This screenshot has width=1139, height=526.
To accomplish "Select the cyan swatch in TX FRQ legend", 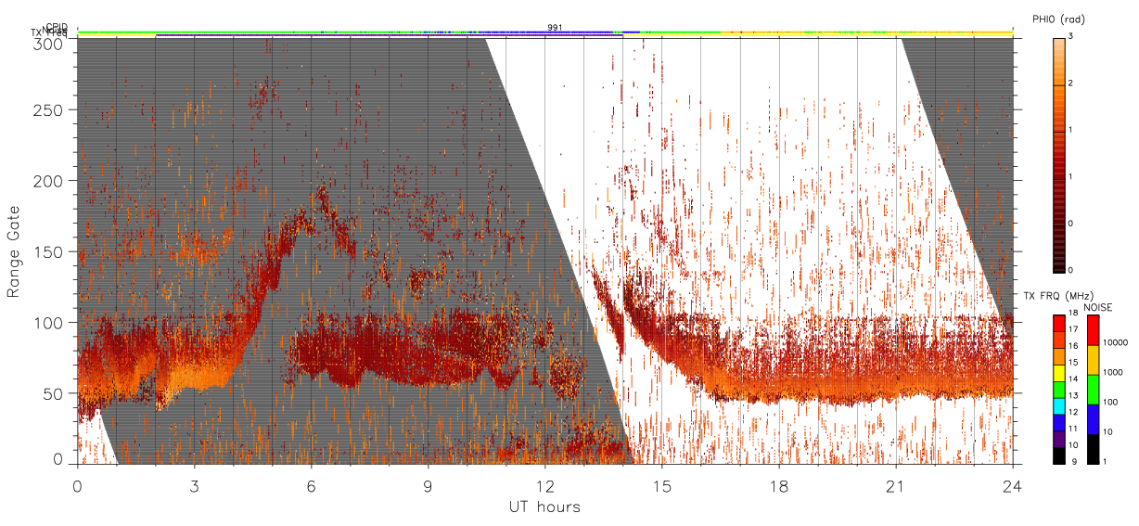I will point(1059,405).
